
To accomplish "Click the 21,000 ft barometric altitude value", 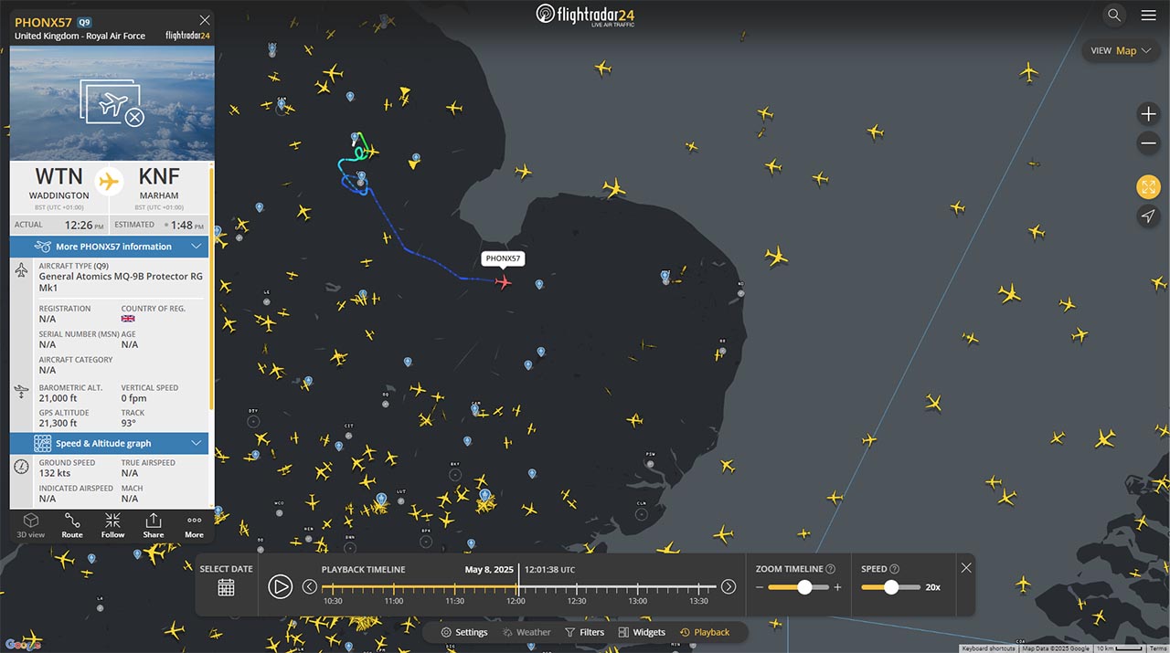I will click(x=58, y=398).
